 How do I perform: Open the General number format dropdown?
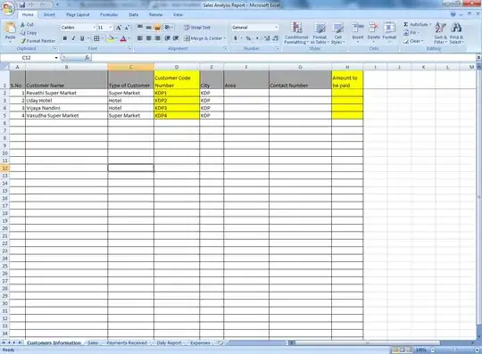tap(277, 28)
